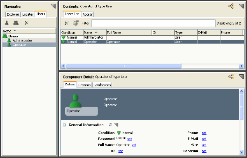Open the Landscapes tab
Image resolution: width=247 pixels, height=158 pixels.
(x=102, y=85)
